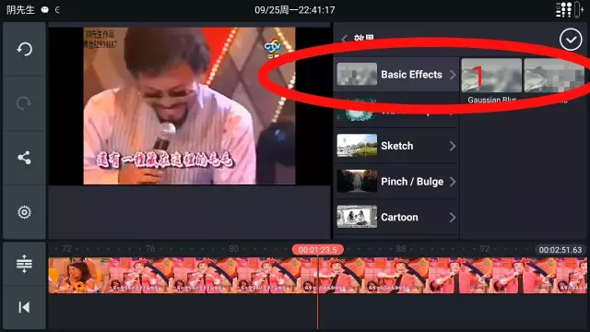590x332 pixels.
Task: Go back using the effects panel arrow
Action: 344,39
